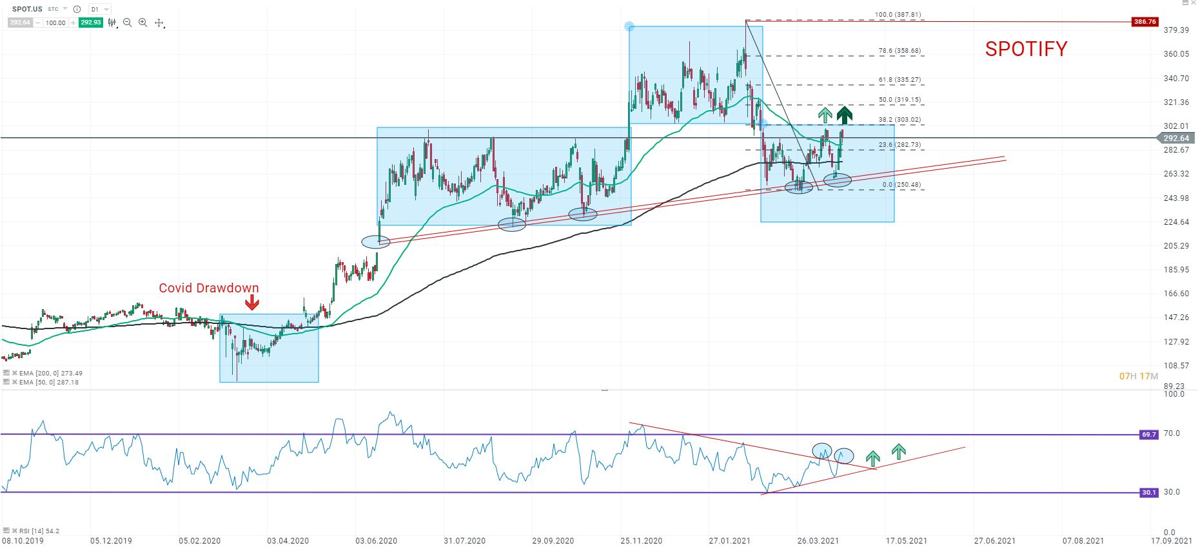The image size is (1198, 550).
Task: Click the 07H 17M candle countdown timer
Action: click(1139, 376)
